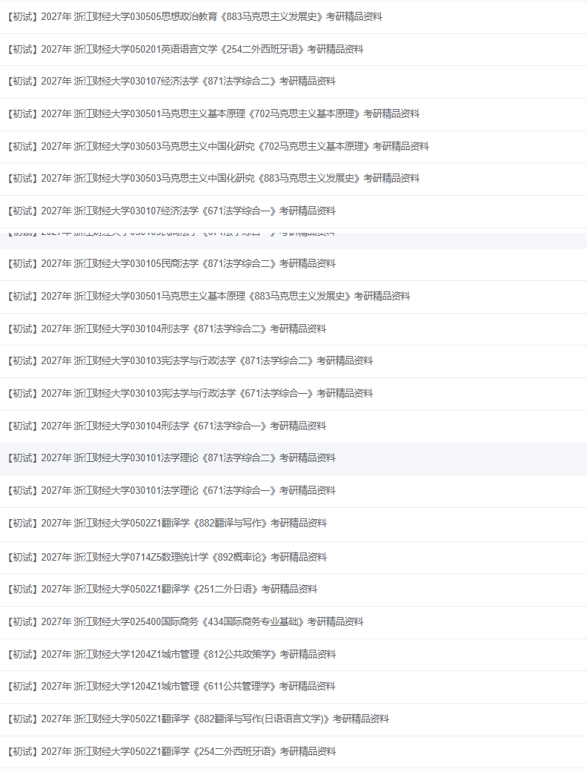Open 030503马克思主义中国化研究《702马克思主义基本原理》 link
The image size is (587, 769).
[x=218, y=146]
